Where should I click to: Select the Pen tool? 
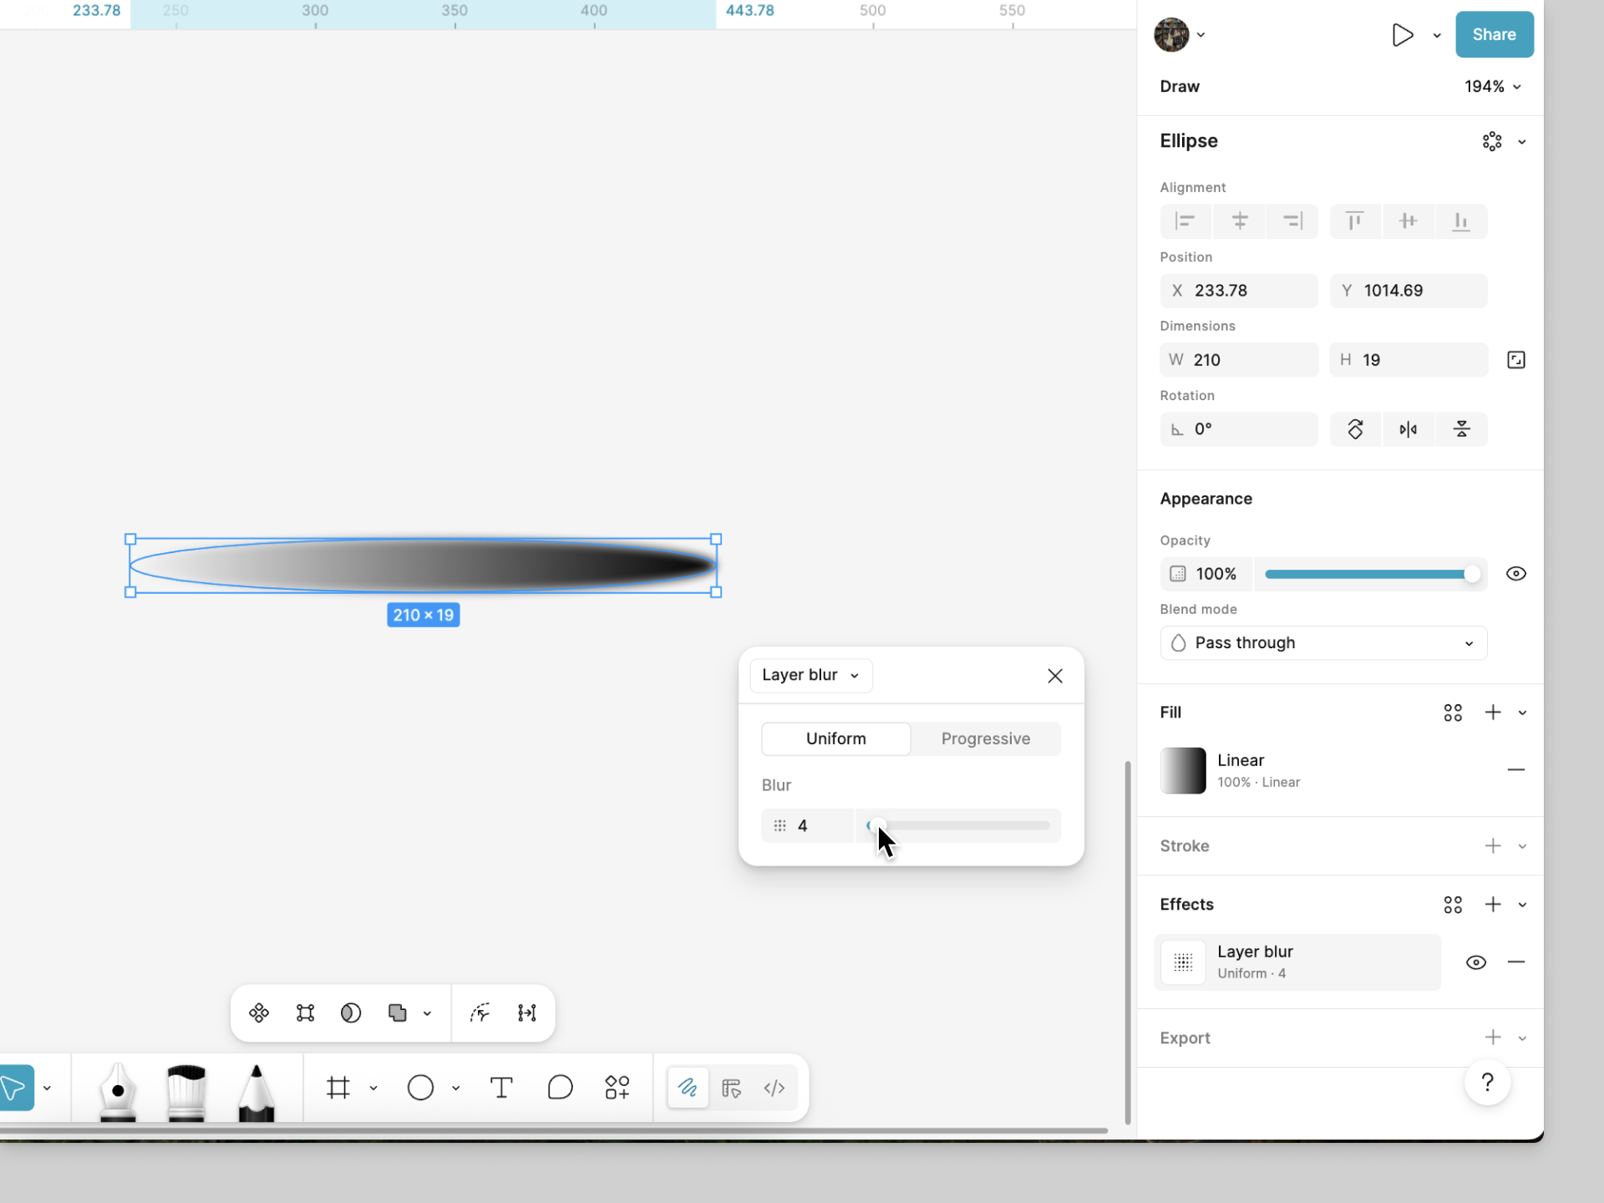click(x=118, y=1090)
